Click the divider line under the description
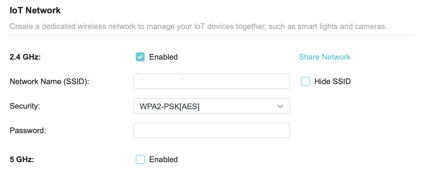This screenshot has width=421, height=178. click(x=211, y=35)
